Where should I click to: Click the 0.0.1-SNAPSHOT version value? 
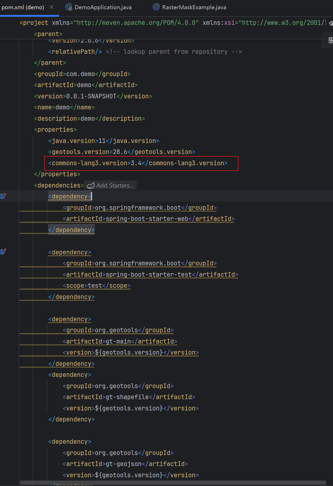(91, 96)
